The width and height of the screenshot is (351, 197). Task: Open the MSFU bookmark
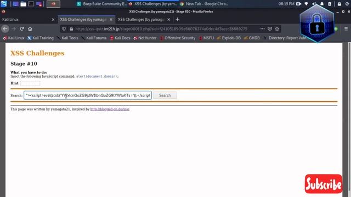206,38
